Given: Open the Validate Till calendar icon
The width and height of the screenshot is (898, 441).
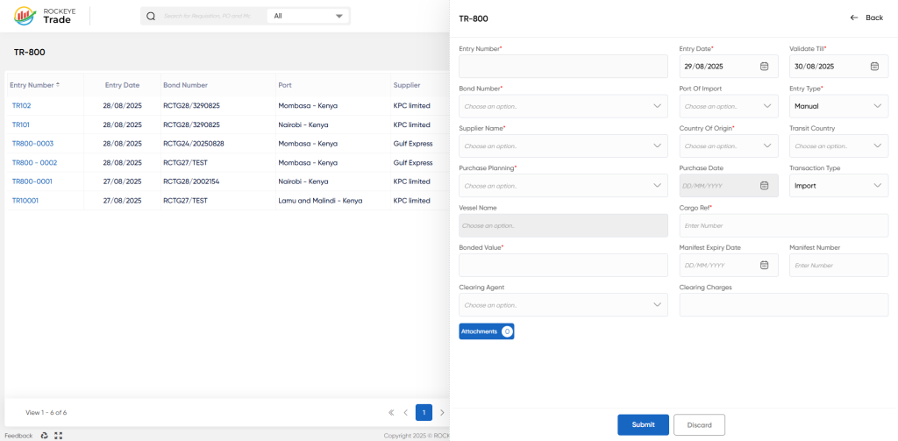Looking at the screenshot, I should pos(874,67).
